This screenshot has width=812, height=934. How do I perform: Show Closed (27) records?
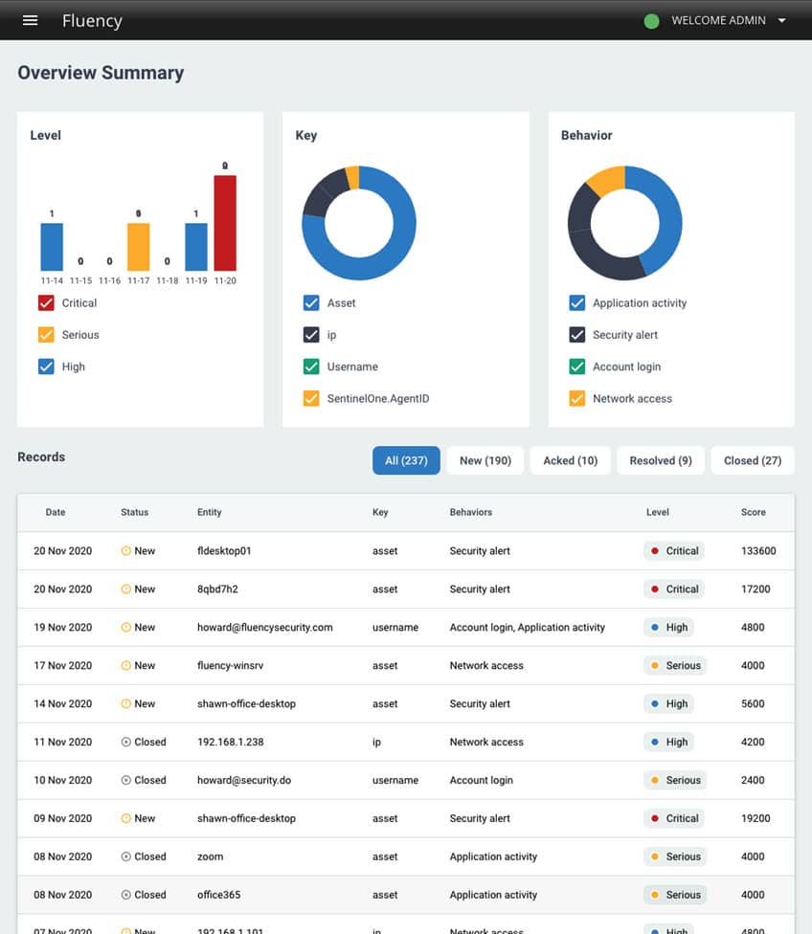click(x=752, y=460)
